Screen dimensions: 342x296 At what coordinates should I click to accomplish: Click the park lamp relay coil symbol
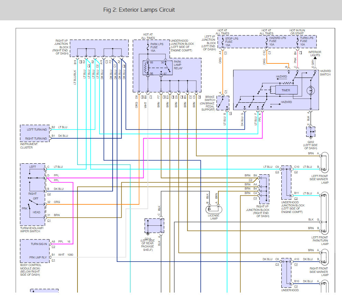[146, 68]
